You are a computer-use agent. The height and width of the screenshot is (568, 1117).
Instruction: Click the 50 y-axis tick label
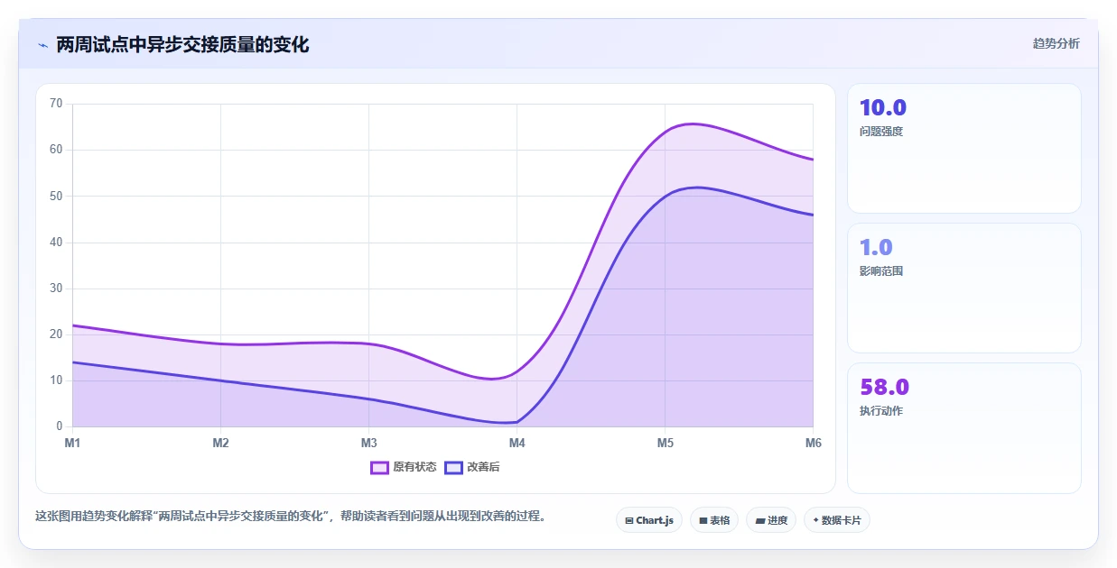(x=56, y=196)
